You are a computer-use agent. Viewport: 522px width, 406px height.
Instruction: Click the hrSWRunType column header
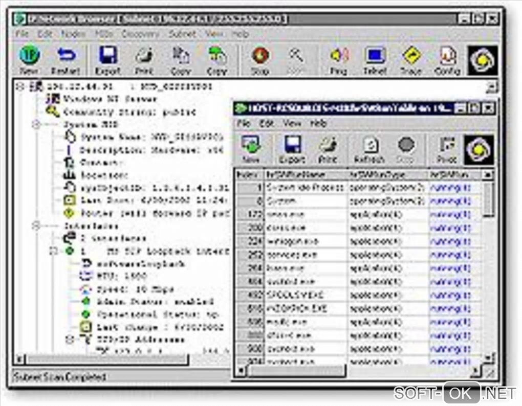[387, 174]
